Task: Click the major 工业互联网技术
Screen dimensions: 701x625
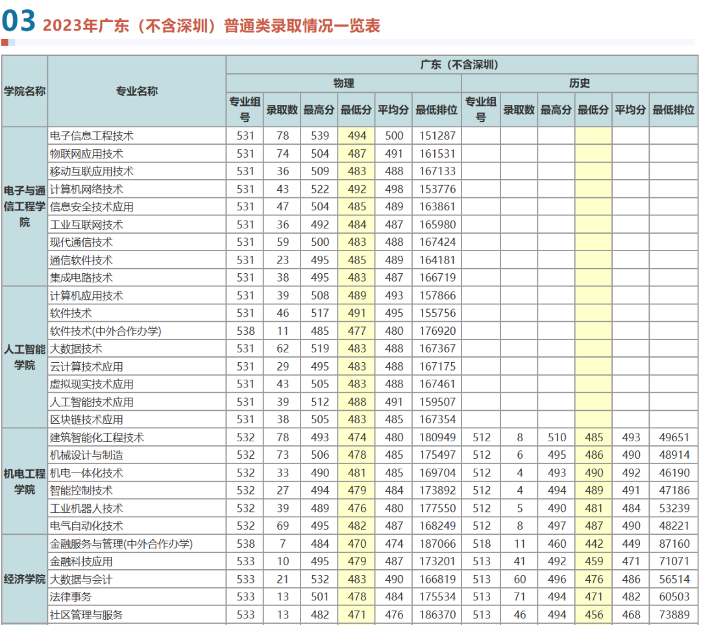Action: tap(86, 225)
